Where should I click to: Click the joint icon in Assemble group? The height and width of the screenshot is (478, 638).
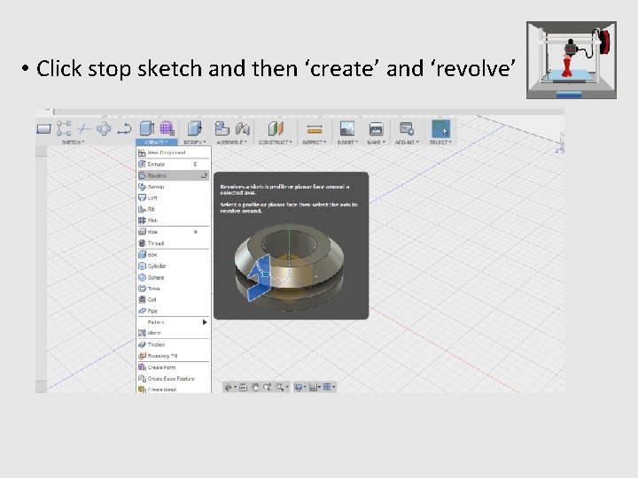tap(243, 129)
